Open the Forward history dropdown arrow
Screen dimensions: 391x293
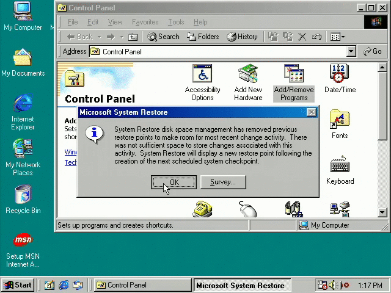(x=122, y=37)
